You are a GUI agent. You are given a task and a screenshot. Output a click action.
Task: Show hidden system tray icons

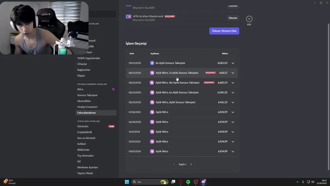297,182
